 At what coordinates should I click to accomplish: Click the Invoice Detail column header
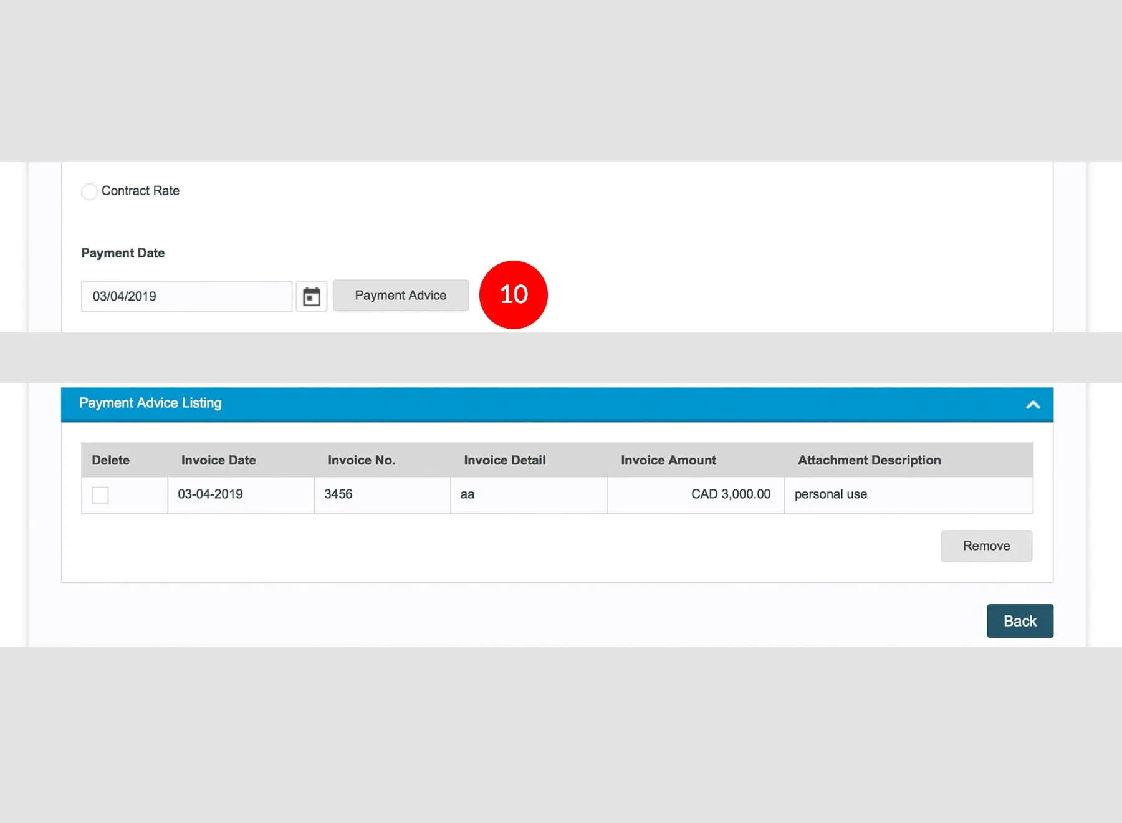point(504,460)
